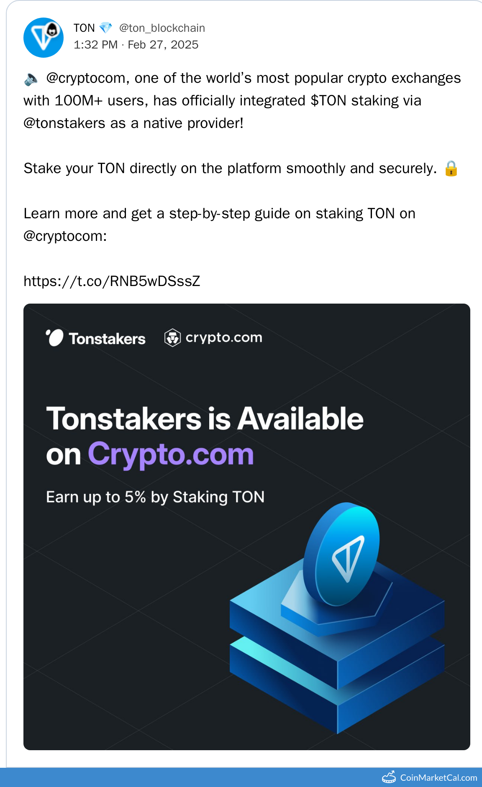The height and width of the screenshot is (787, 482).
Task: Click the CoinMarketCal.com footer text
Action: click(438, 777)
